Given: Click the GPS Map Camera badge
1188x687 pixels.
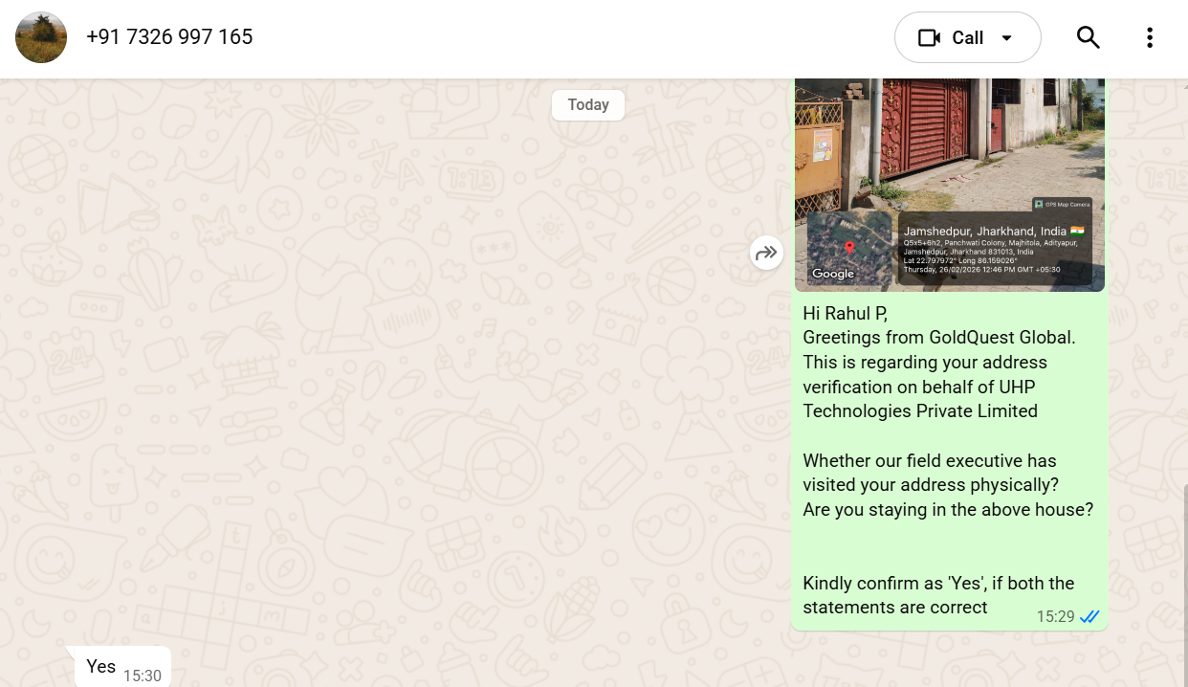Looking at the screenshot, I should [1062, 204].
